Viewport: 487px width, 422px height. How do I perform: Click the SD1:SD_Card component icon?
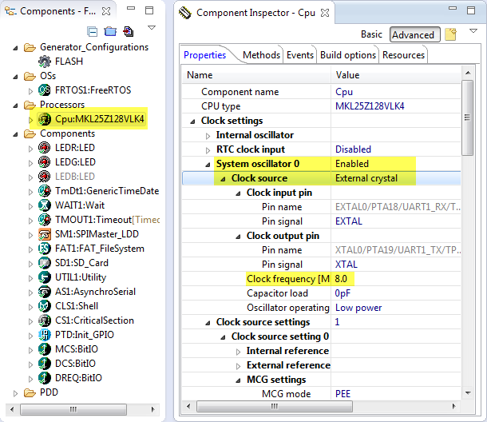point(45,263)
